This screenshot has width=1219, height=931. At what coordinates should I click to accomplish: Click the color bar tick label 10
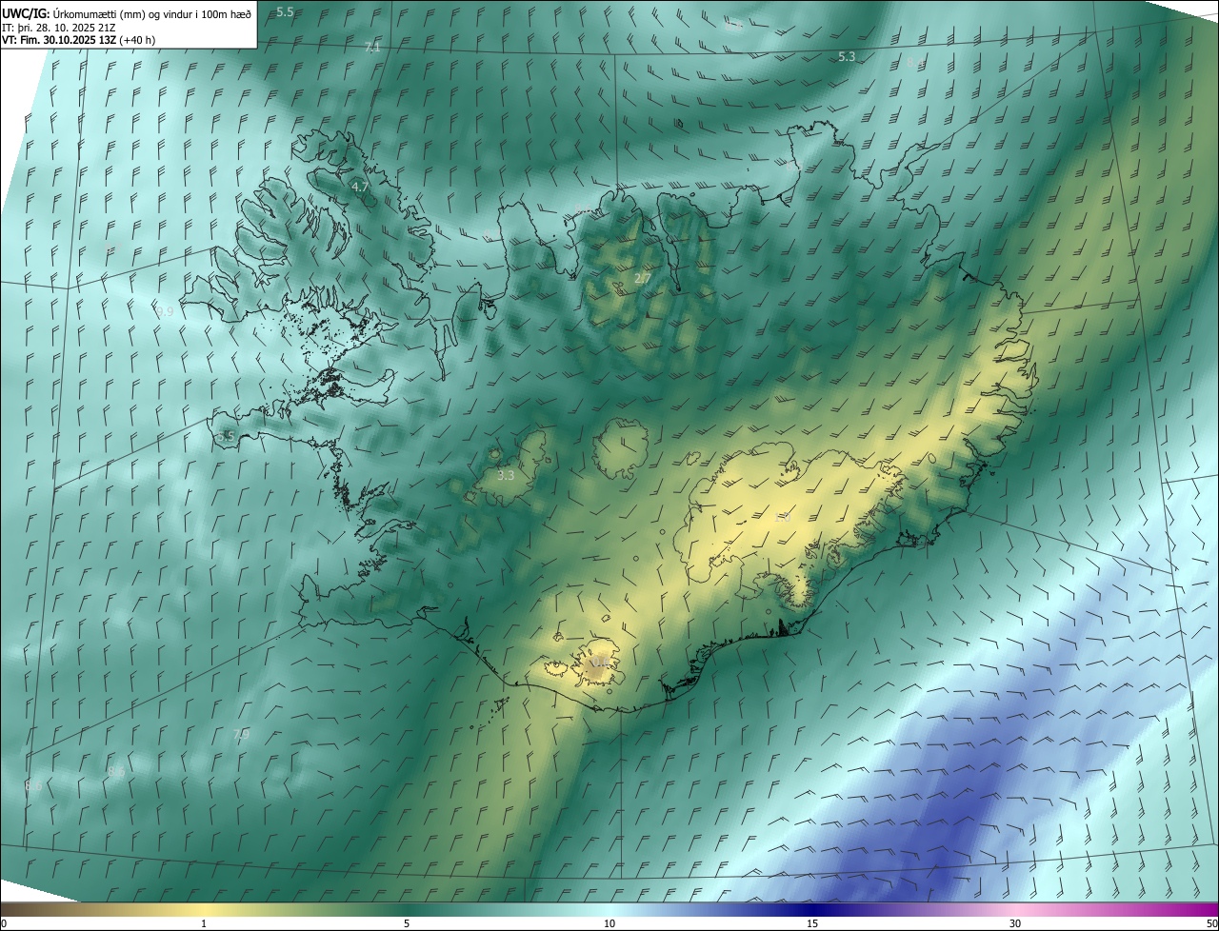(x=609, y=923)
